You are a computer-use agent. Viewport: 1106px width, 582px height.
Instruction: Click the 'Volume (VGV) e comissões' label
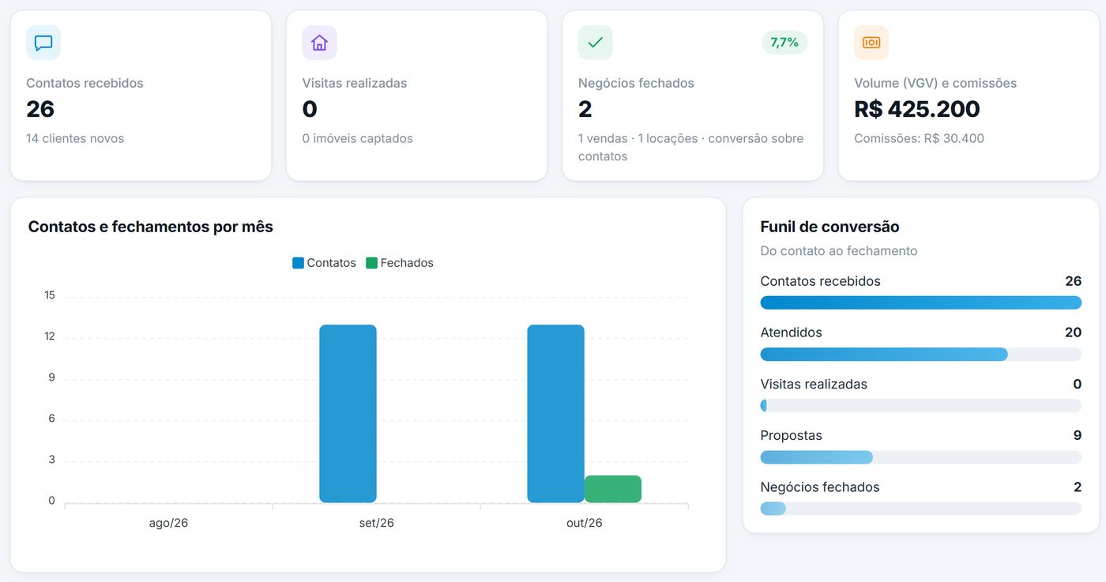tap(935, 83)
